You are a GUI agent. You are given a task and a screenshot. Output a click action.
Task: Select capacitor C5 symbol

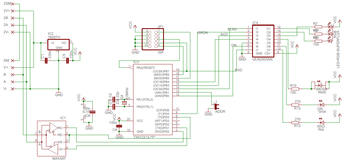pos(68,61)
